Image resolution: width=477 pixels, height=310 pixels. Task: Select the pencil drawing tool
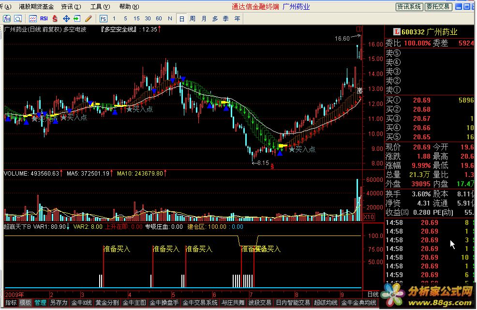click(88, 19)
